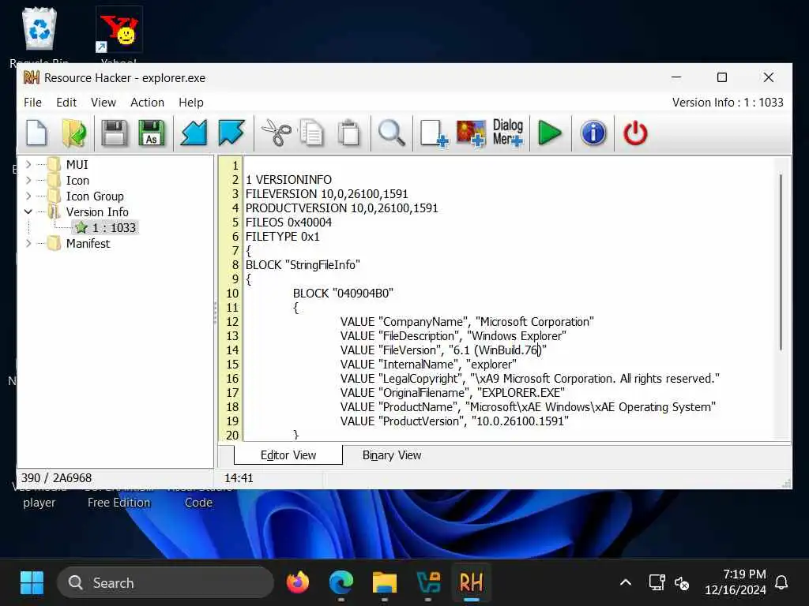Copy with the documents icon
The image size is (809, 606).
click(x=311, y=133)
